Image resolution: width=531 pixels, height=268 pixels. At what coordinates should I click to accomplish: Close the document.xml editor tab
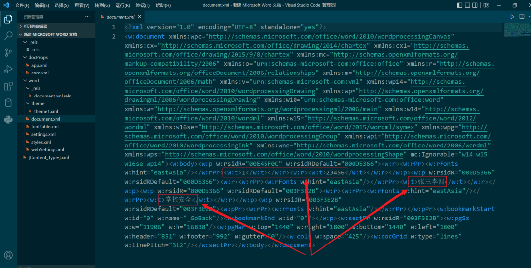139,17
